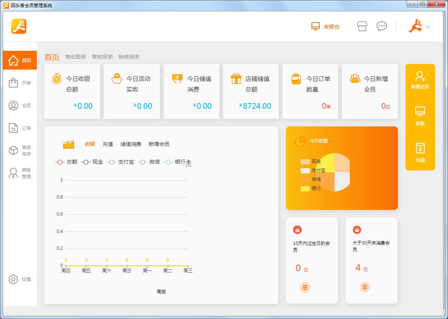This screenshot has height=319, width=448.
Task: Open 设置 settings gear in sidebar
Action: point(20,279)
